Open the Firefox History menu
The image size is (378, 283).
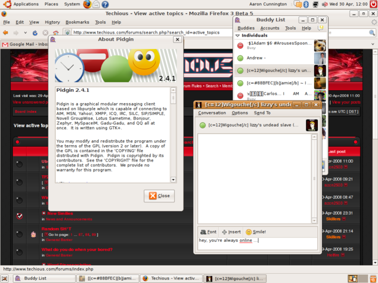click(53, 22)
